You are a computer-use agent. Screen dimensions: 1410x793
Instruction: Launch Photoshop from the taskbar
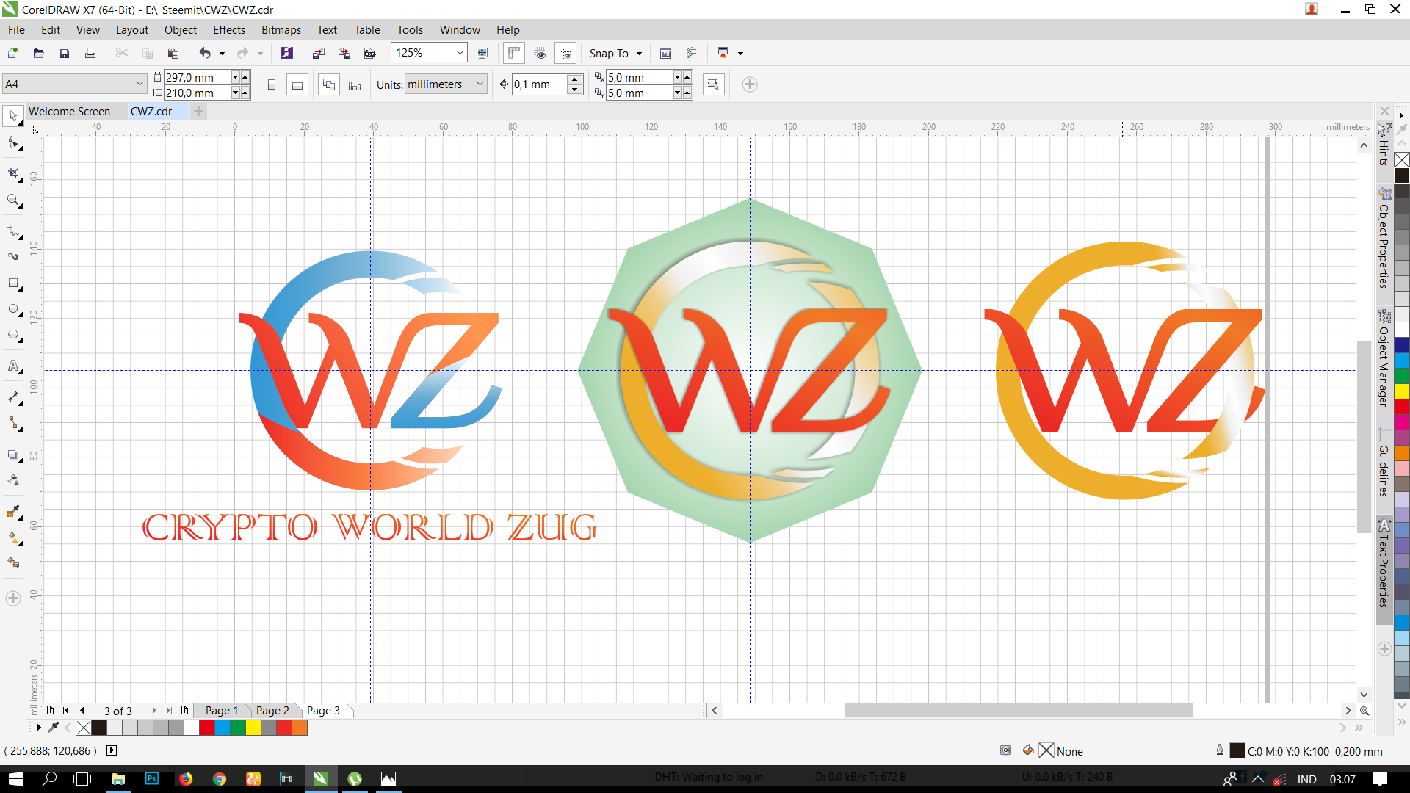pos(151,778)
